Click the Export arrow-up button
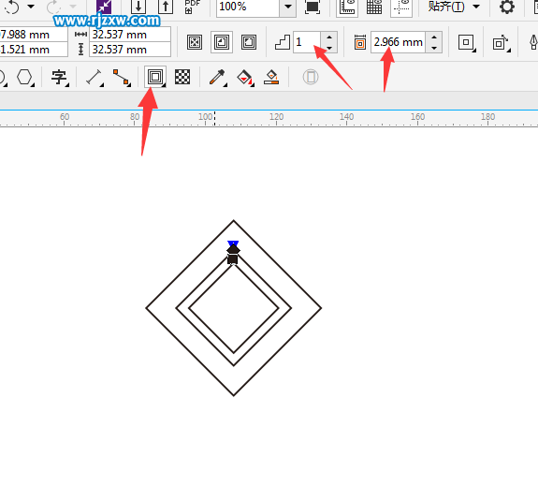Viewport: 538px width, 487px height. tap(166, 7)
